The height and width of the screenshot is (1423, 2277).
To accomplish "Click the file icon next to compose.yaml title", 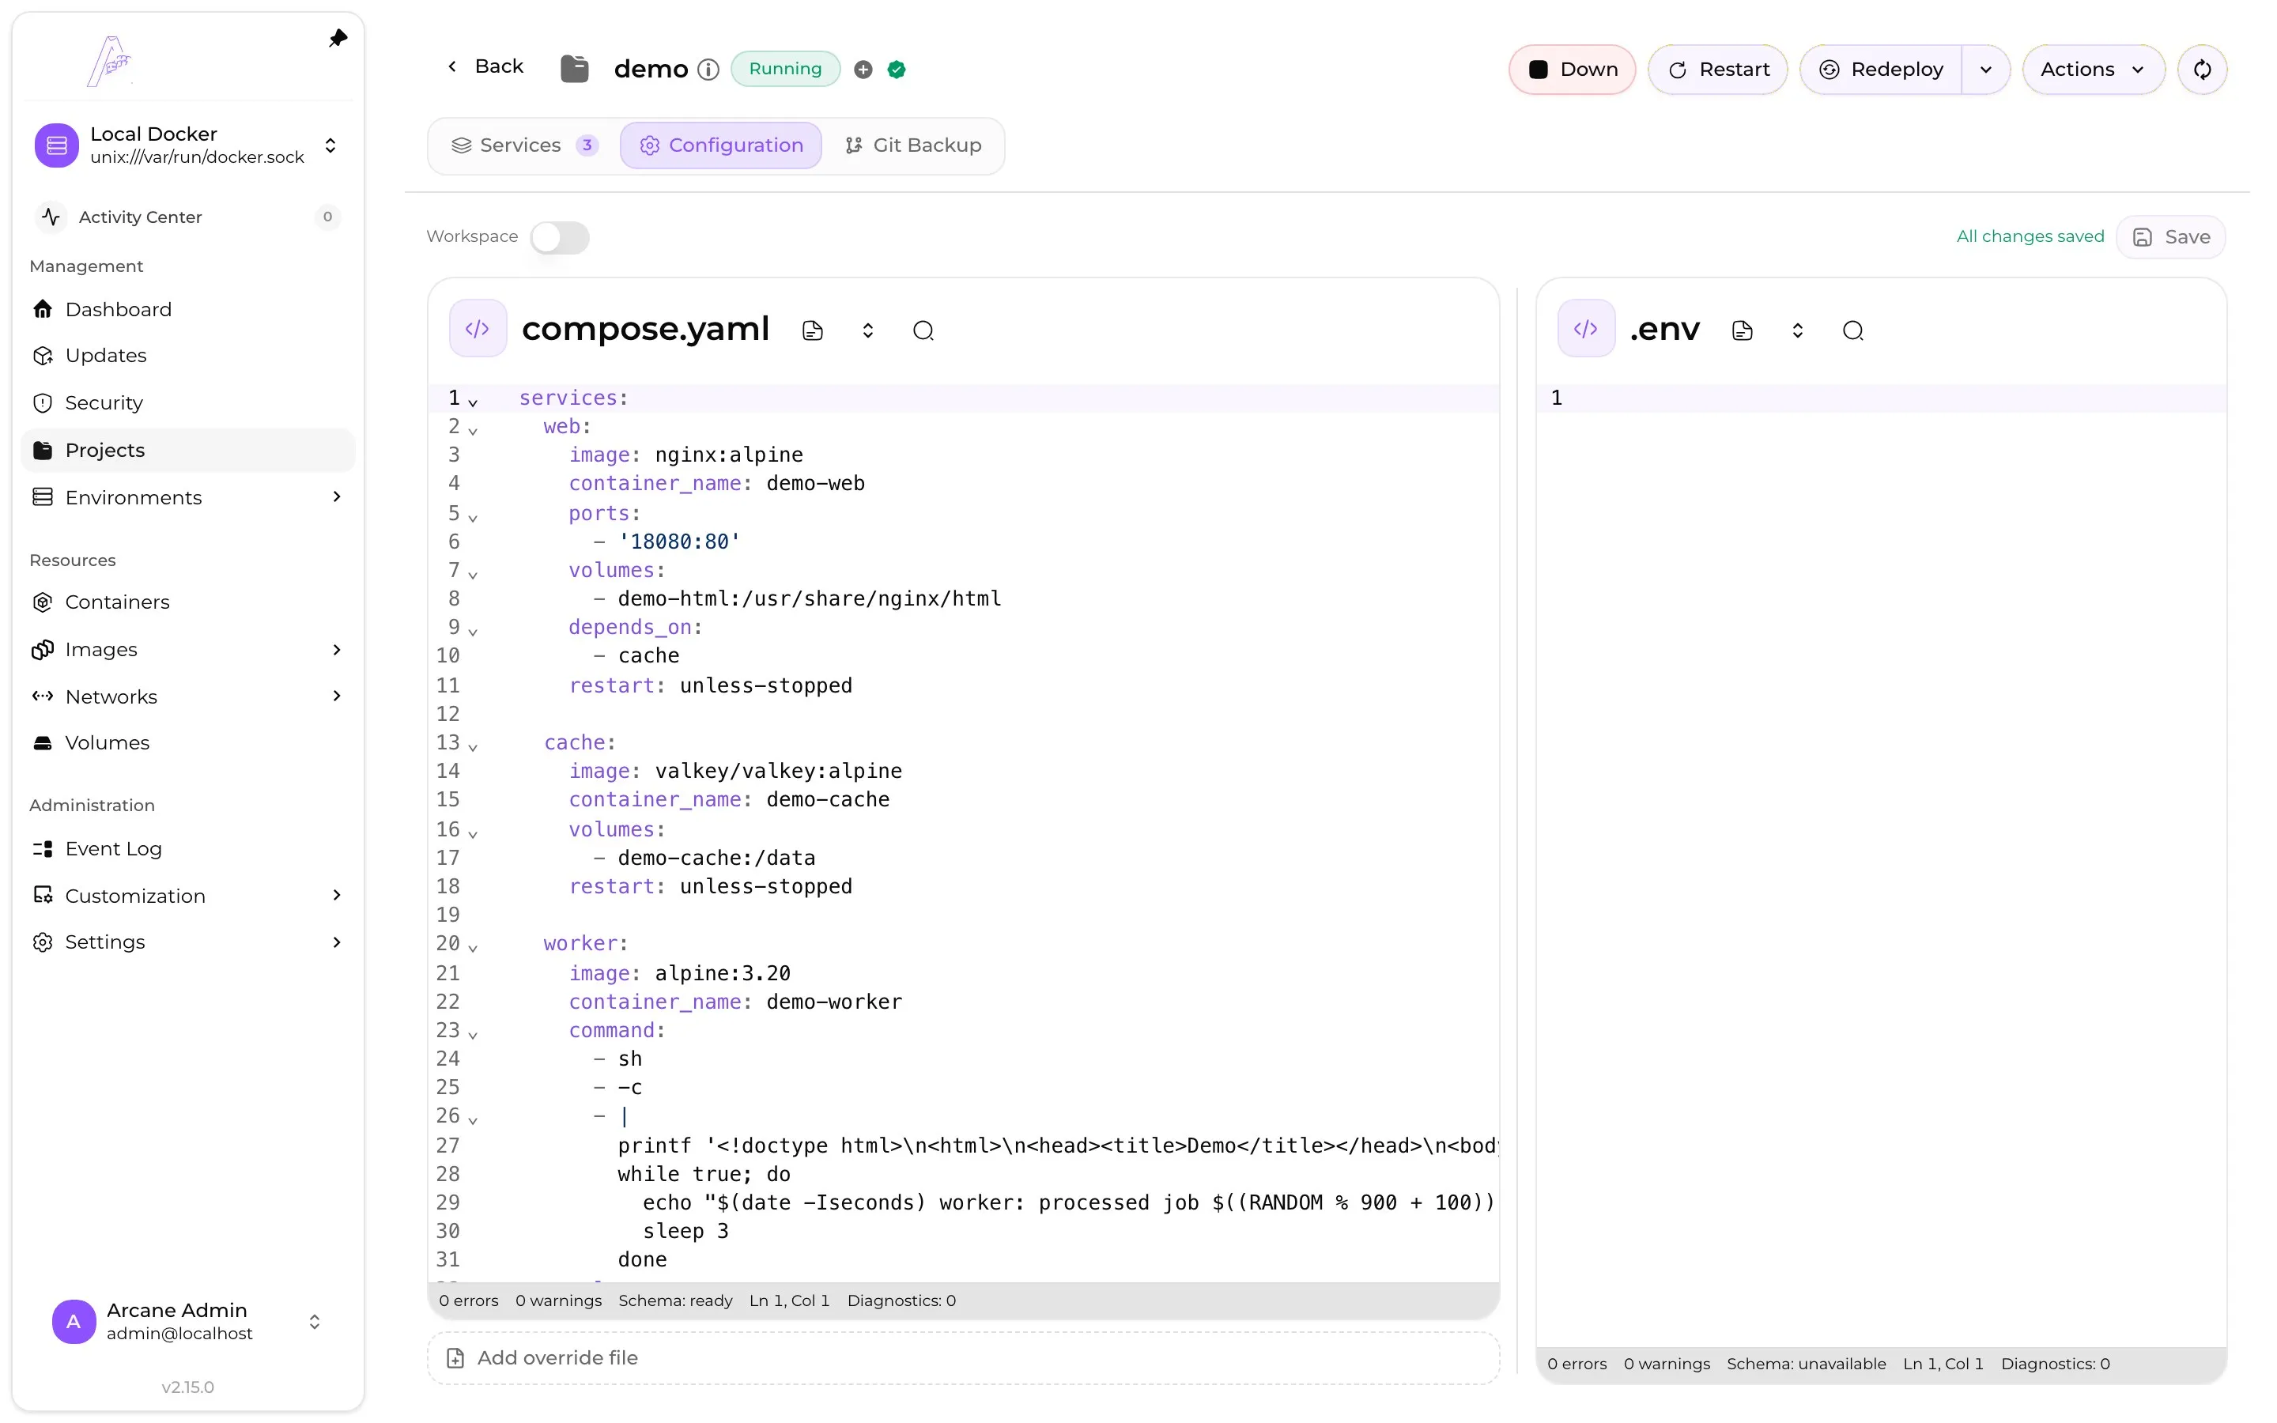I will [x=813, y=330].
